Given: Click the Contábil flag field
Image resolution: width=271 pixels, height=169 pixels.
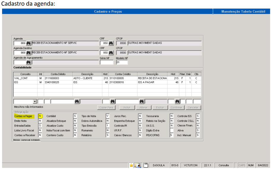Looking at the screenshot, I should click(x=75, y=116).
